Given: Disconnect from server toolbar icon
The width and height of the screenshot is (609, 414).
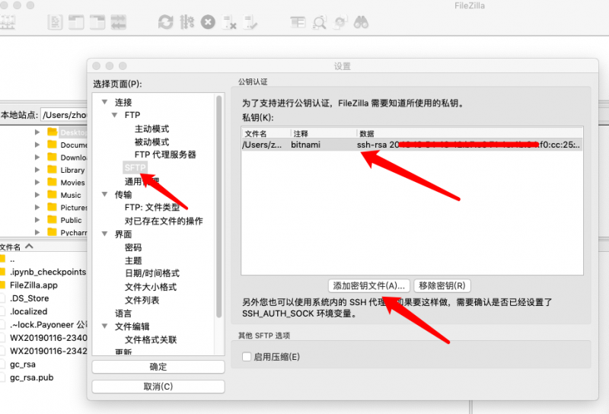Looking at the screenshot, I should click(x=229, y=22).
